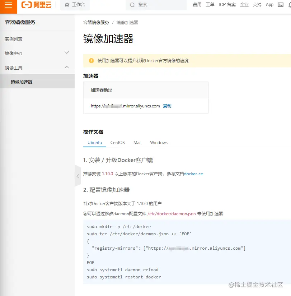
Task: Click the 加速器地址 header cell
Action: point(146,90)
